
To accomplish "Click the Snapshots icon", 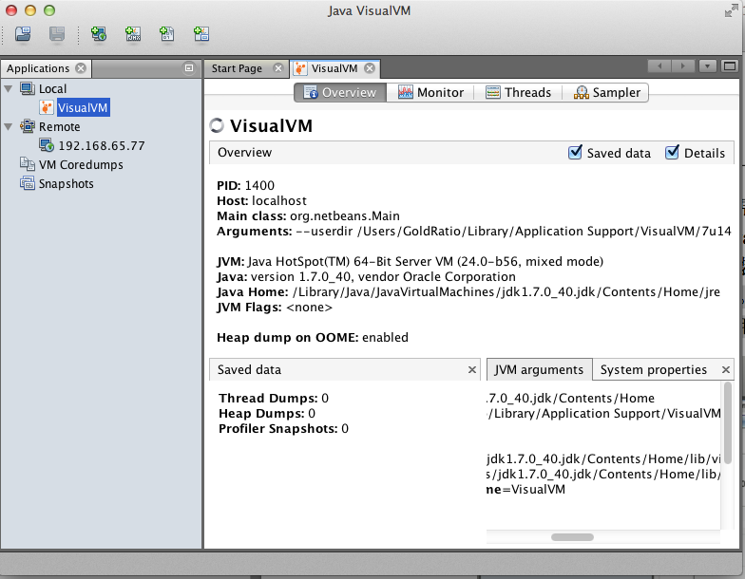I will point(27,183).
